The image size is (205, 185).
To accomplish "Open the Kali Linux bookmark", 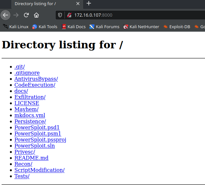I will coord(16,27).
